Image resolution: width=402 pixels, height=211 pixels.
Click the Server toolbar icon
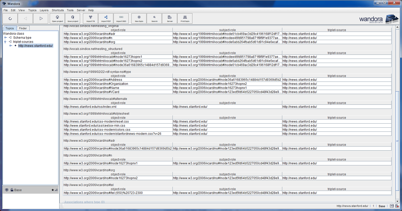[170, 18]
